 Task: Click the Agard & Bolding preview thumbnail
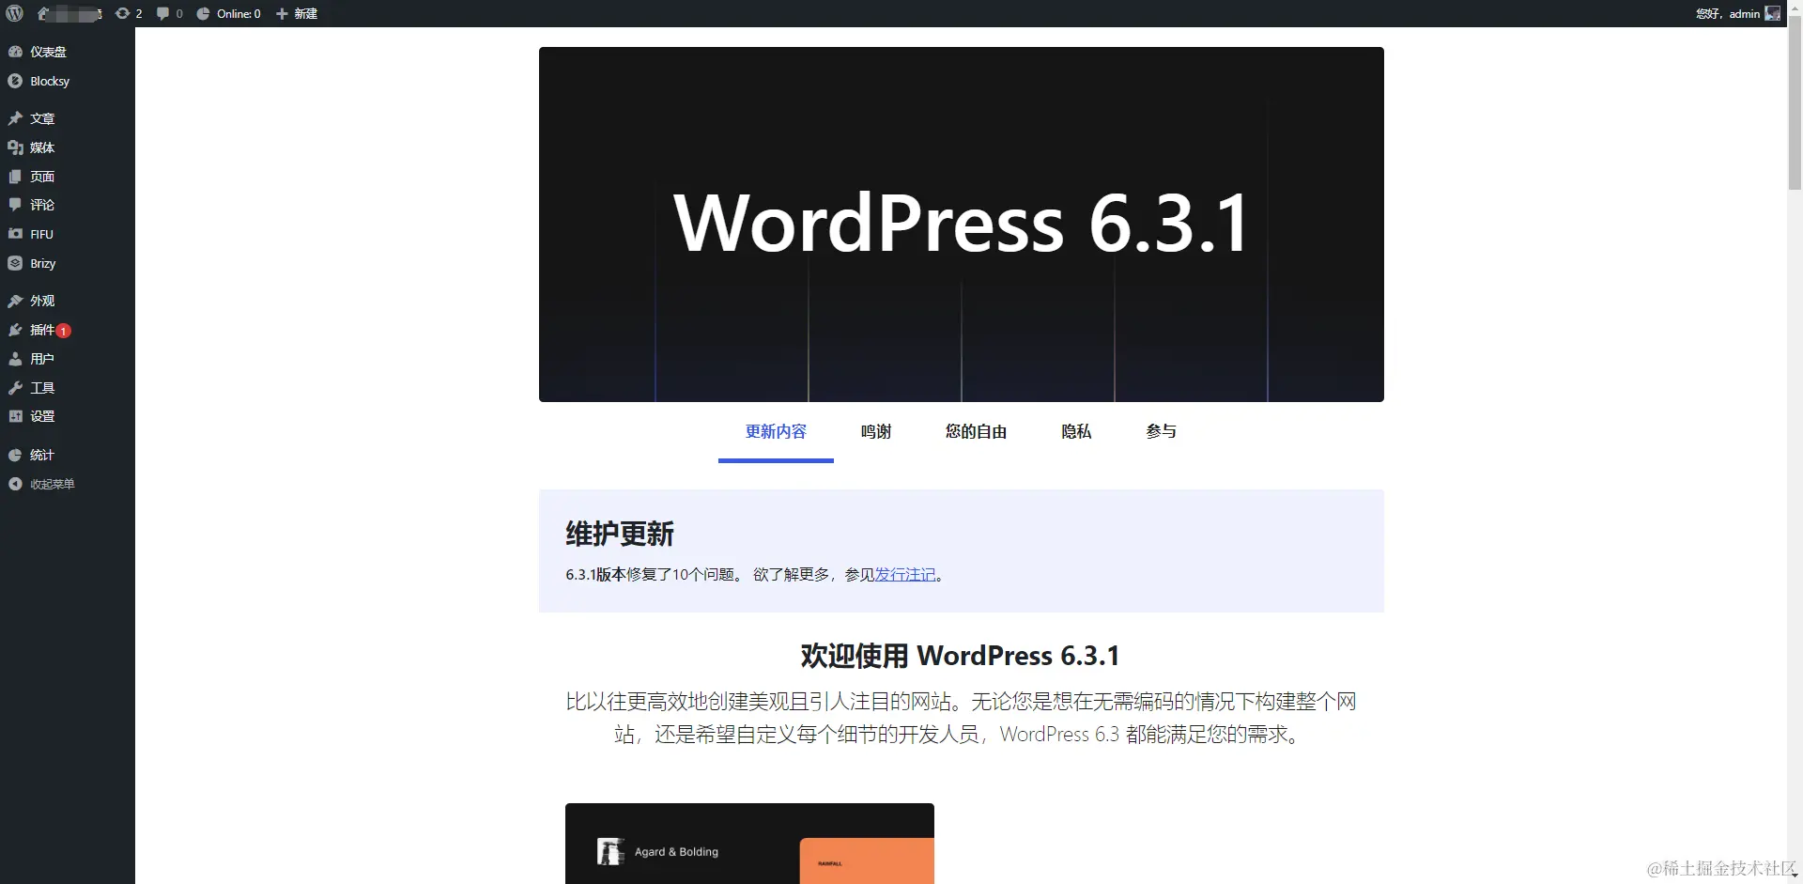[x=749, y=844]
